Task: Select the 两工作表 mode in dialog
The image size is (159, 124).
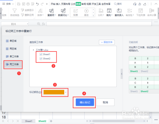Action: click(13, 65)
